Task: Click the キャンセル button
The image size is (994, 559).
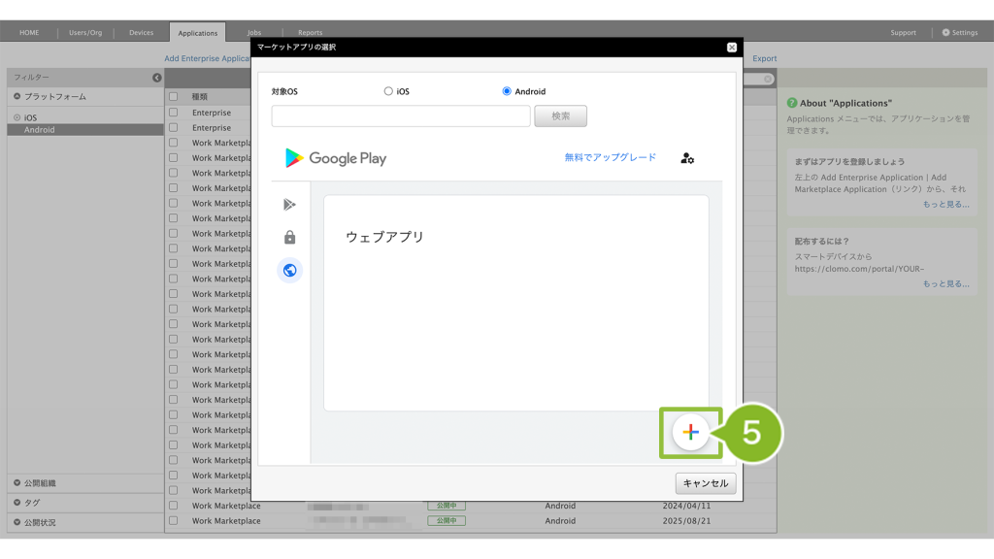Action: pyautogui.click(x=706, y=483)
